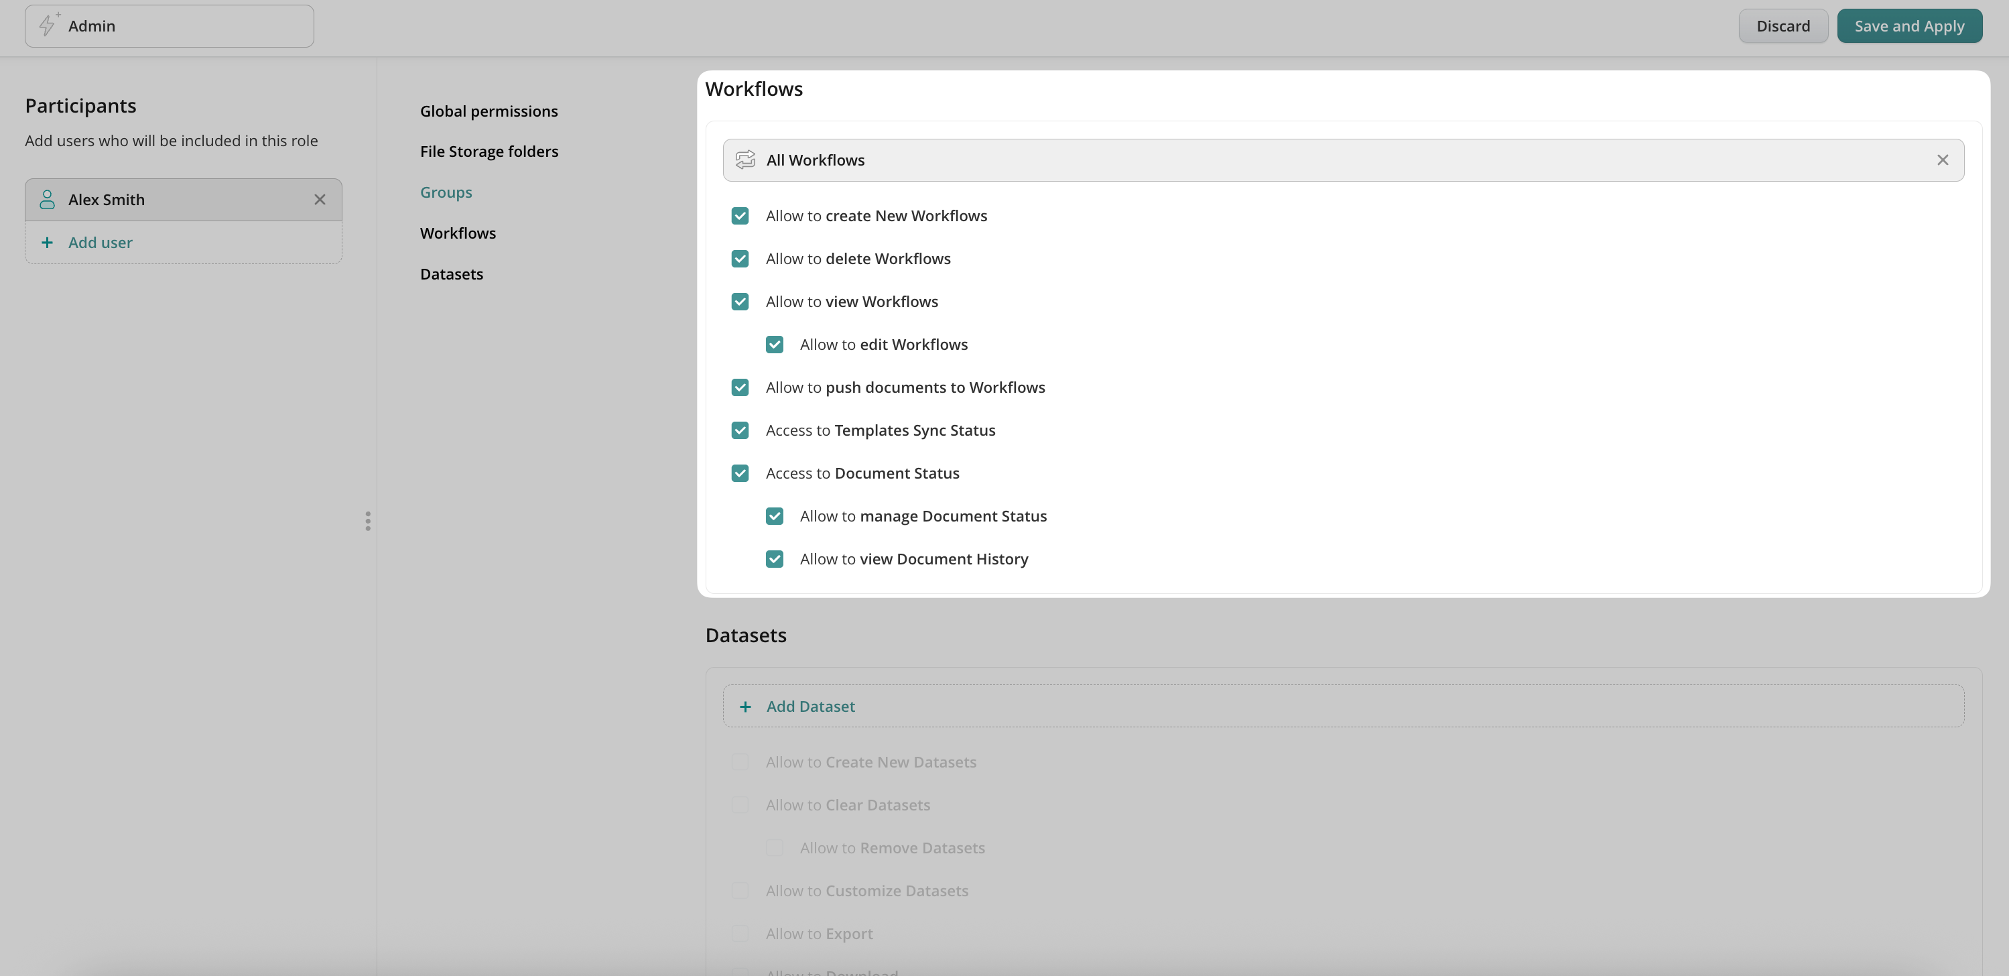Click the All Workflows sync icon
The image size is (2009, 976).
pyautogui.click(x=744, y=160)
